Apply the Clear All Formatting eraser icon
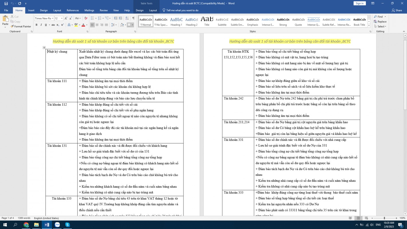This screenshot has height=229, width=407. tap(86, 18)
